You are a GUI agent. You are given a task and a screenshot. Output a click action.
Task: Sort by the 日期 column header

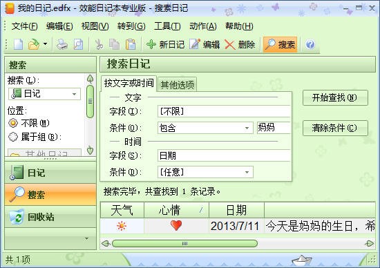(x=236, y=210)
